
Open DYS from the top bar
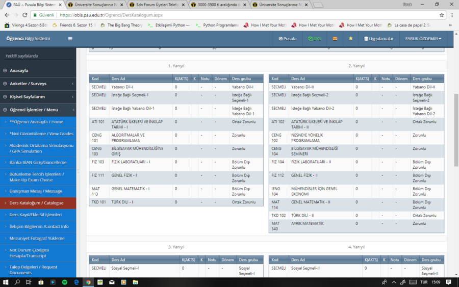[314, 39]
